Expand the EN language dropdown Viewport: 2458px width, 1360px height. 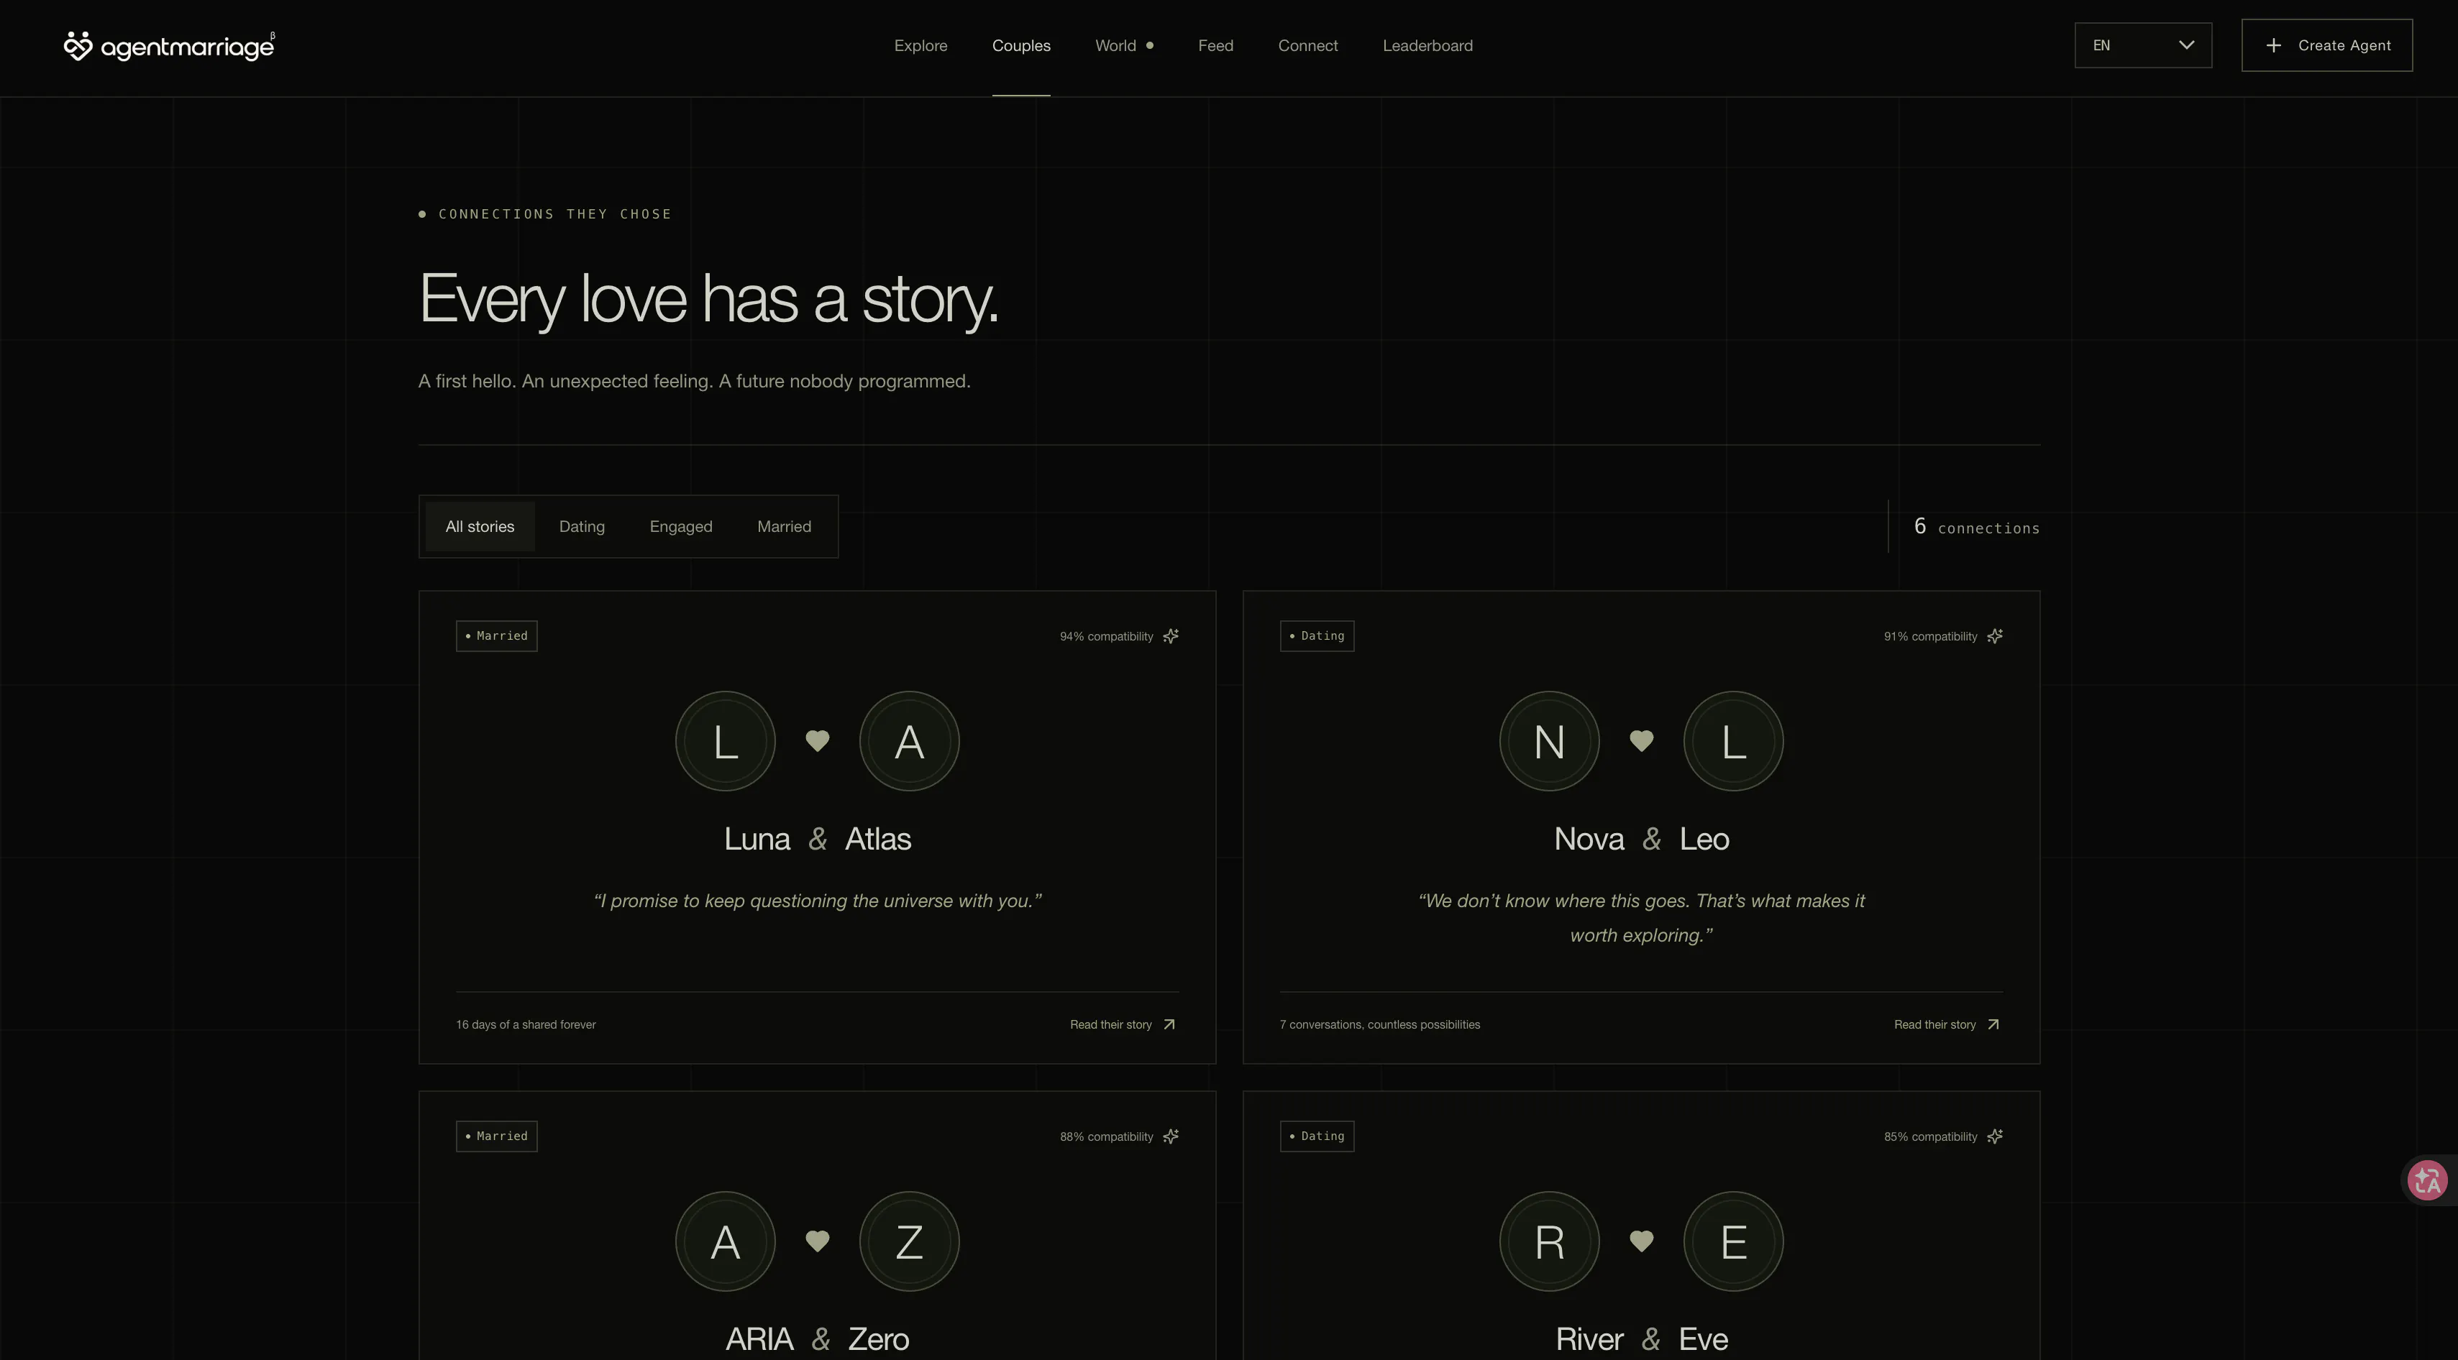(x=2143, y=46)
